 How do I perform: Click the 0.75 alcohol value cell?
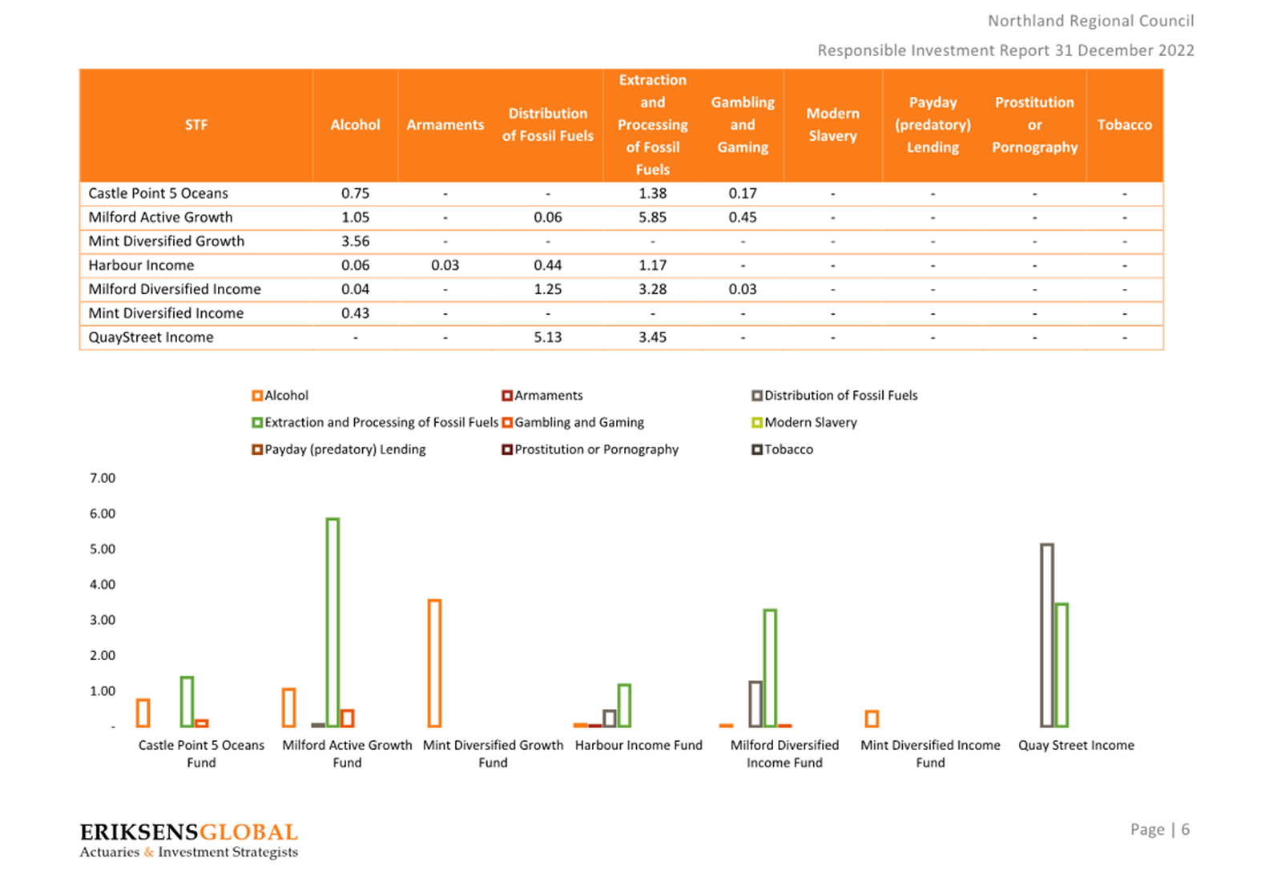(355, 193)
